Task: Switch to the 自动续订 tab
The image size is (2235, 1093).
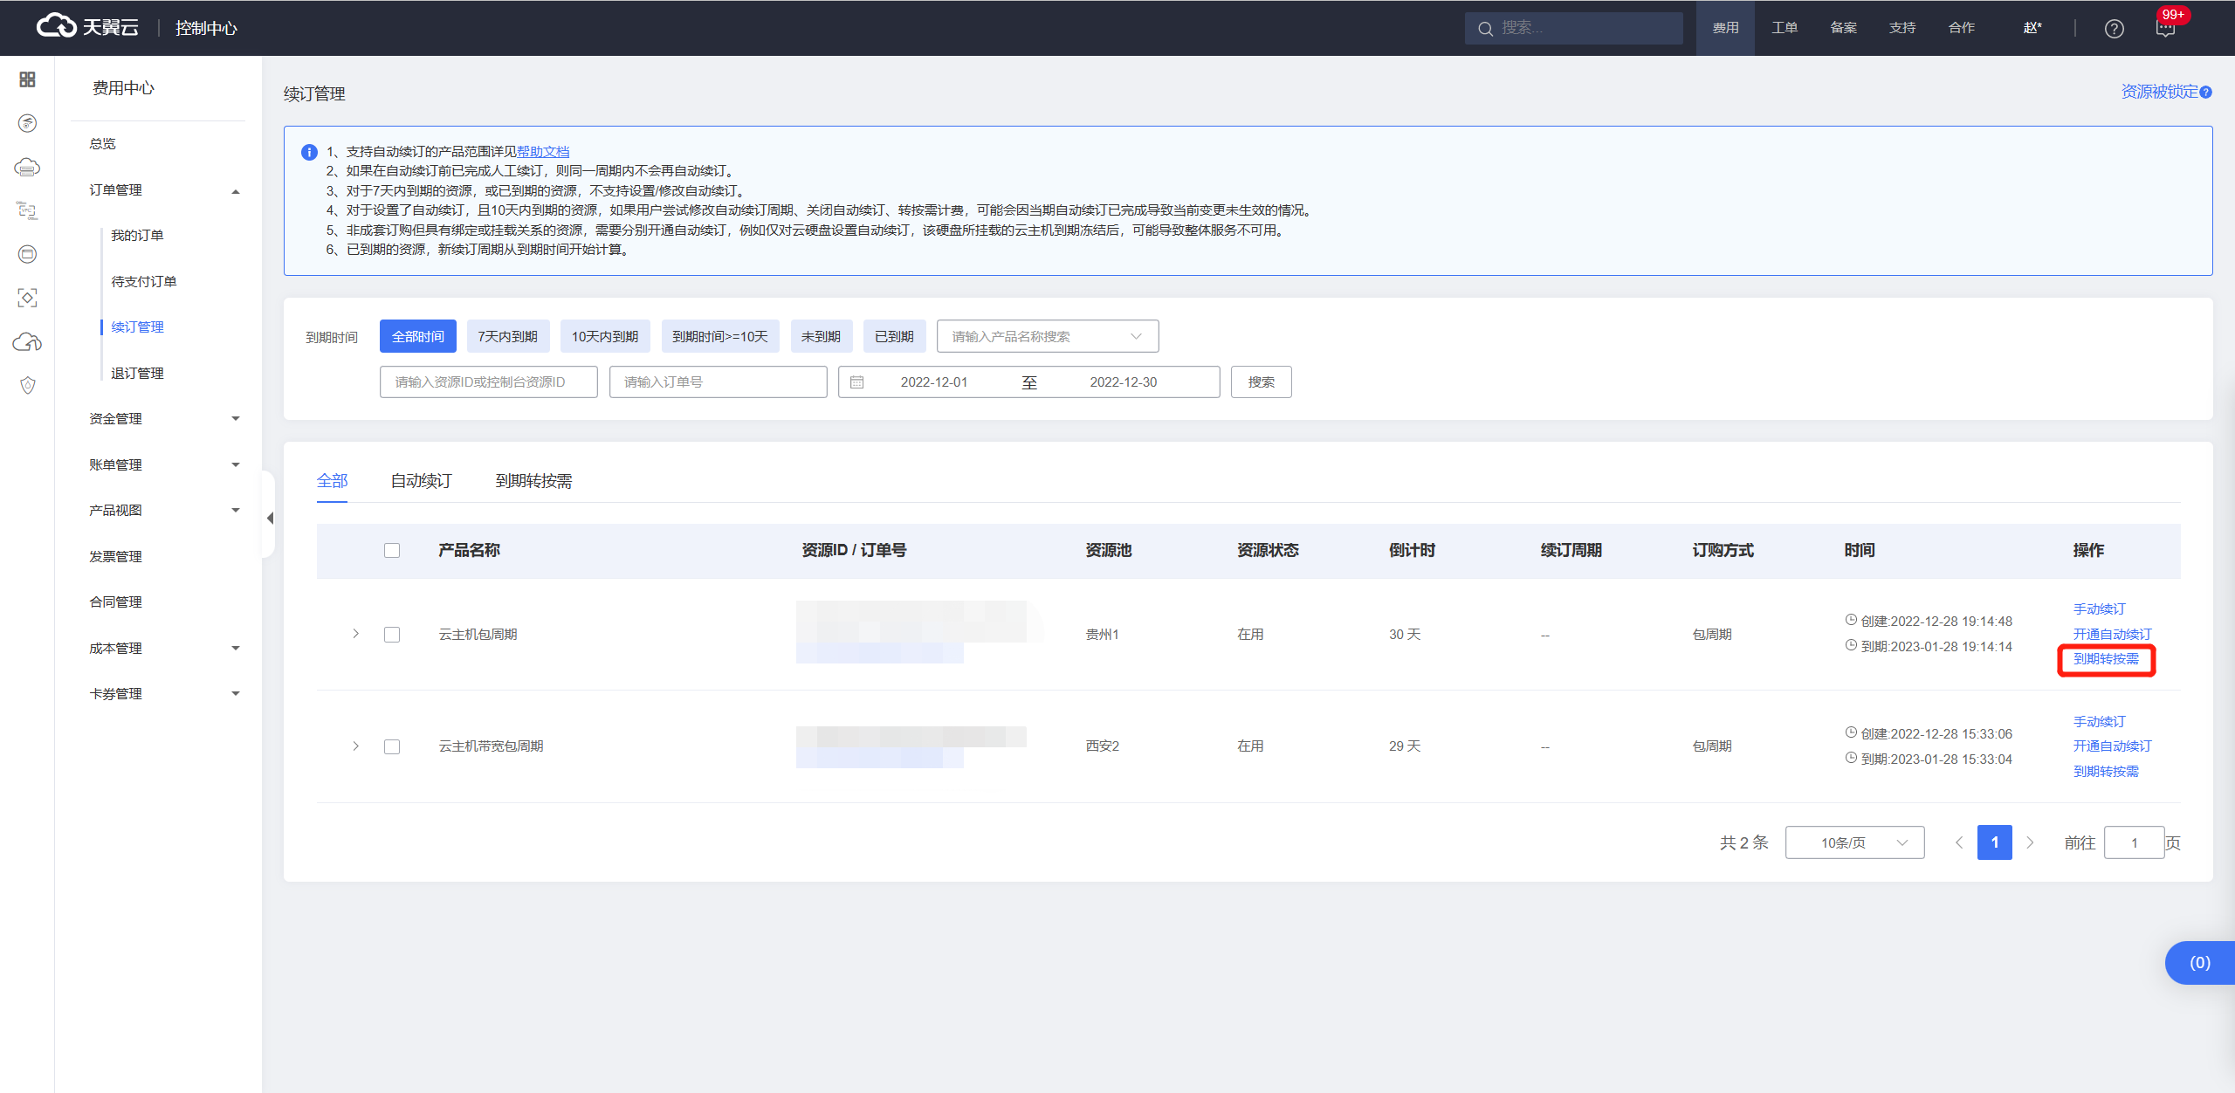Action: point(421,481)
